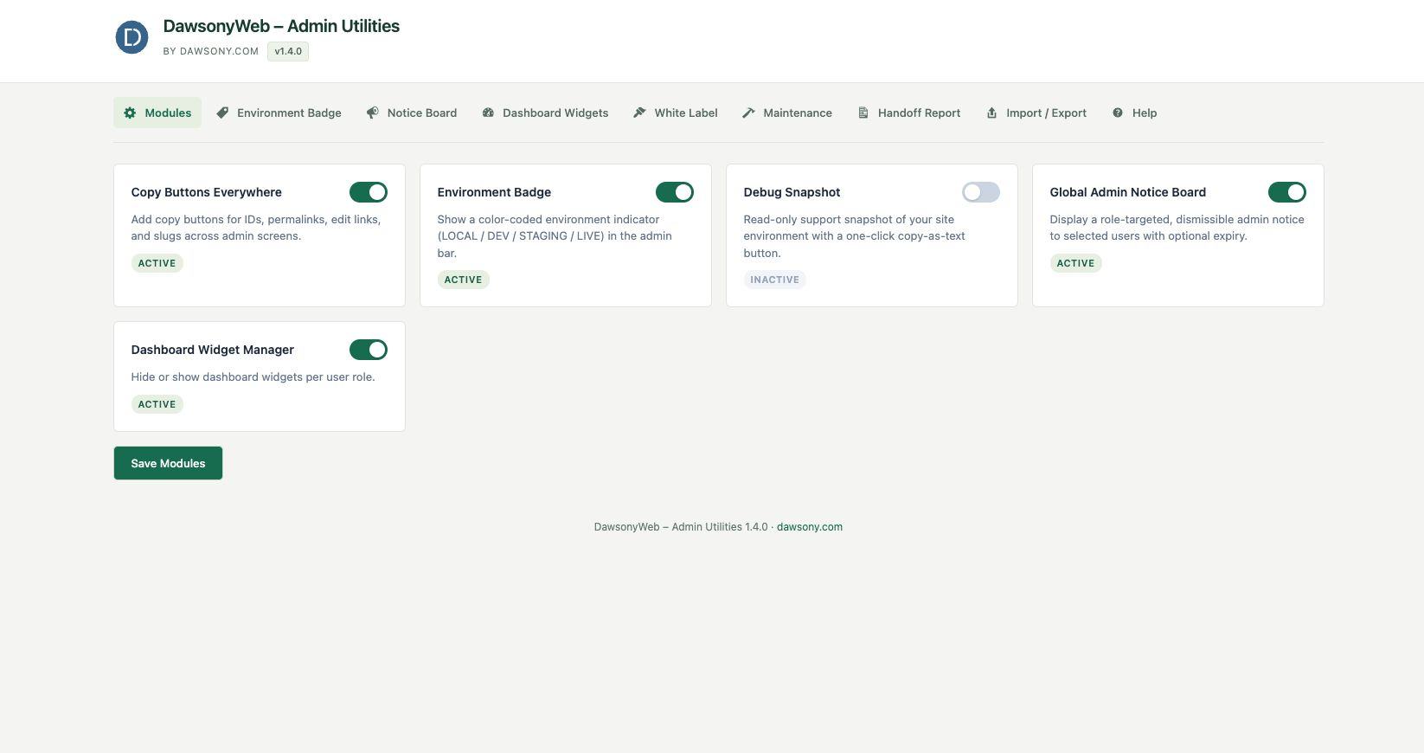Follow the dawsony.com footer link

click(x=810, y=526)
